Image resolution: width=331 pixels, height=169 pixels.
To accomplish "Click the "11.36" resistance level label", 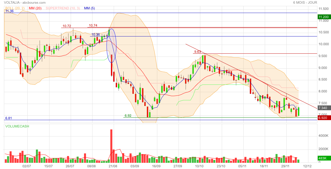I will [10, 11].
